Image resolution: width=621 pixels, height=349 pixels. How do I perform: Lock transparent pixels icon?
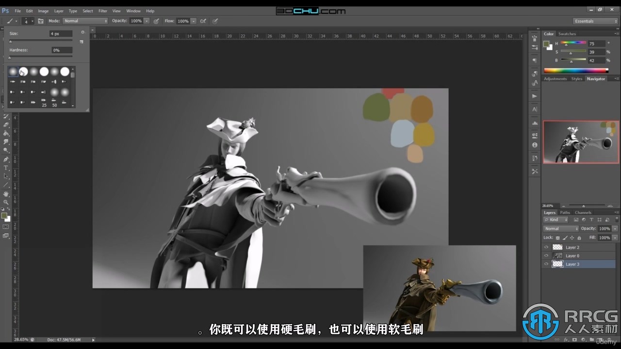[x=557, y=238]
